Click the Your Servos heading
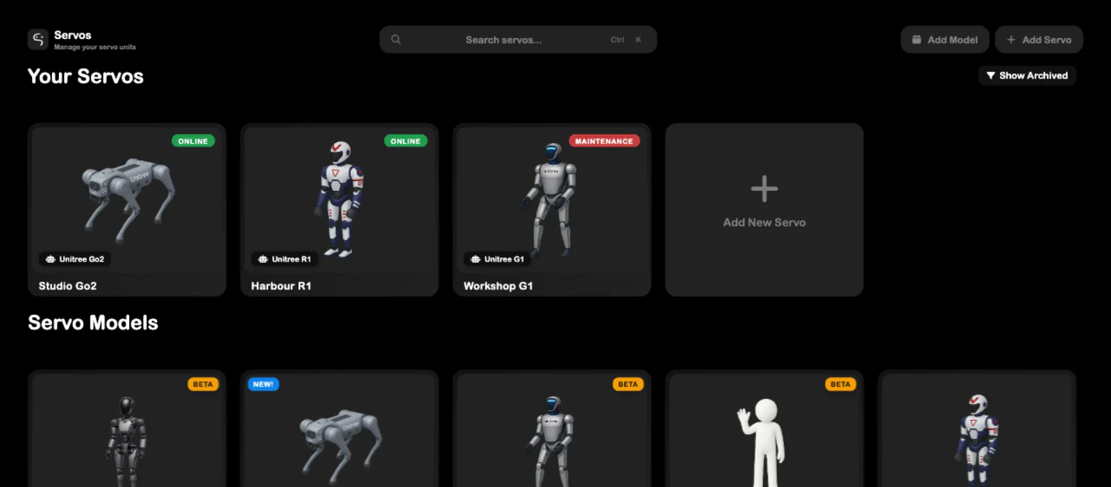The width and height of the screenshot is (1111, 487). (85, 76)
